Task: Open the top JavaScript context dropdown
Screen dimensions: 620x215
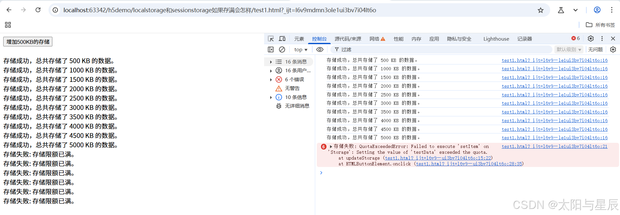Action: (x=301, y=50)
